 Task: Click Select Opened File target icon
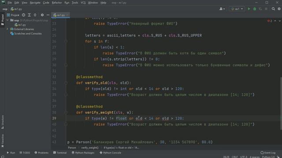23,15
